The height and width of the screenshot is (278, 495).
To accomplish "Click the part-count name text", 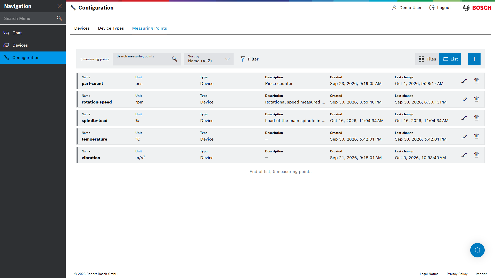I will click(92, 84).
